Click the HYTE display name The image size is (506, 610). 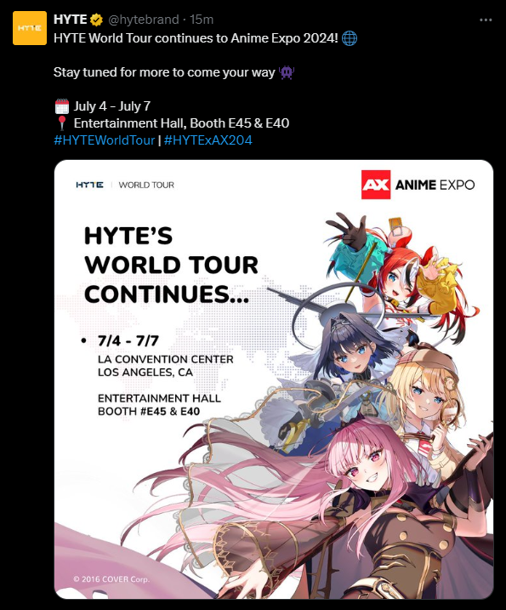pyautogui.click(x=70, y=20)
